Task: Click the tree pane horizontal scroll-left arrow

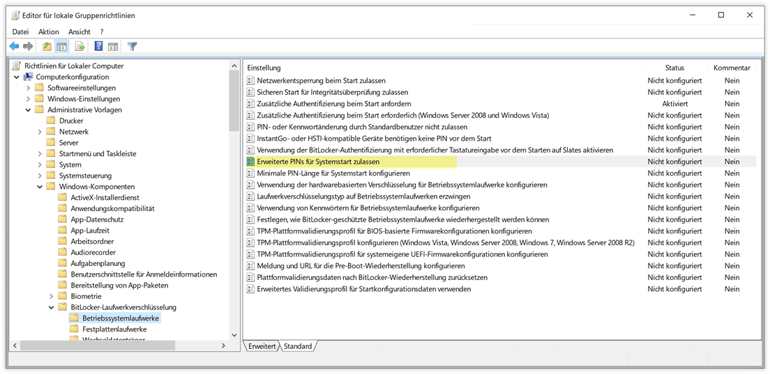Action: (x=15, y=345)
